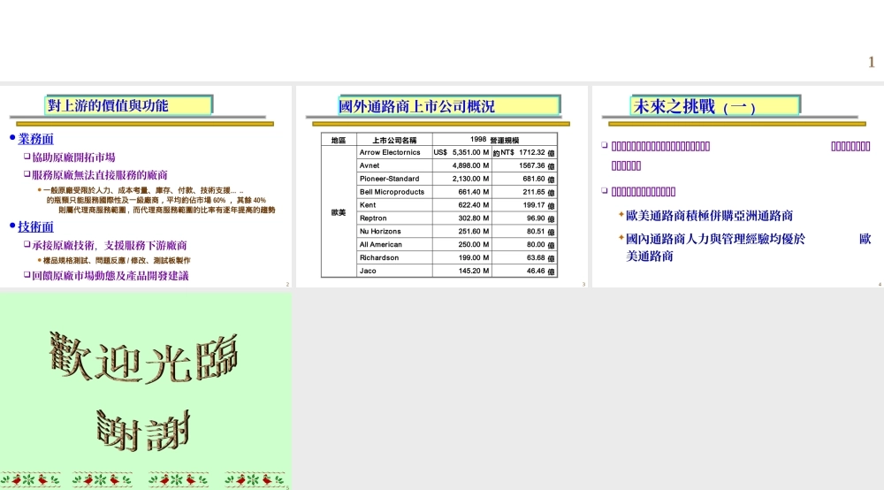Open the 歡迎光臨 謝謝 closing slide thumbnail
The width and height of the screenshot is (884, 490).
pyautogui.click(x=146, y=391)
